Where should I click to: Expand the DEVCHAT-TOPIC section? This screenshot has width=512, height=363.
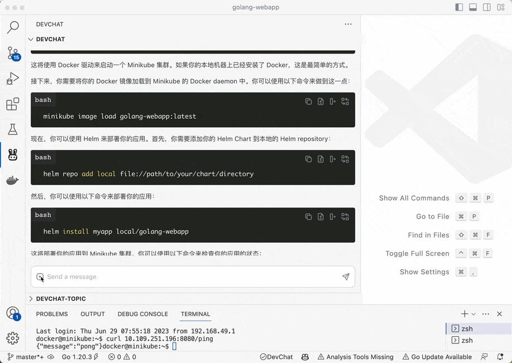[x=32, y=299]
